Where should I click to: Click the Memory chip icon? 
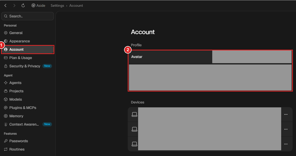pos(6,116)
